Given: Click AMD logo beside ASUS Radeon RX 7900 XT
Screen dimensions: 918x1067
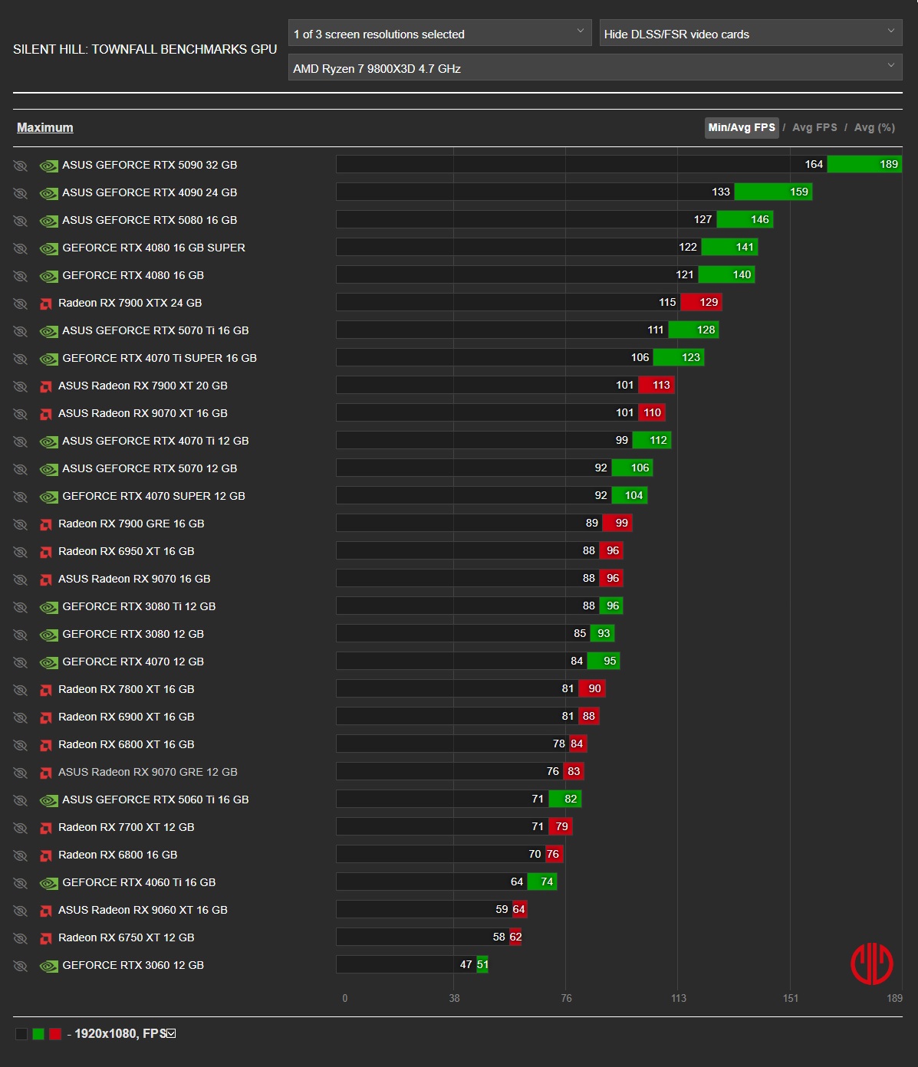Looking at the screenshot, I should click(46, 386).
